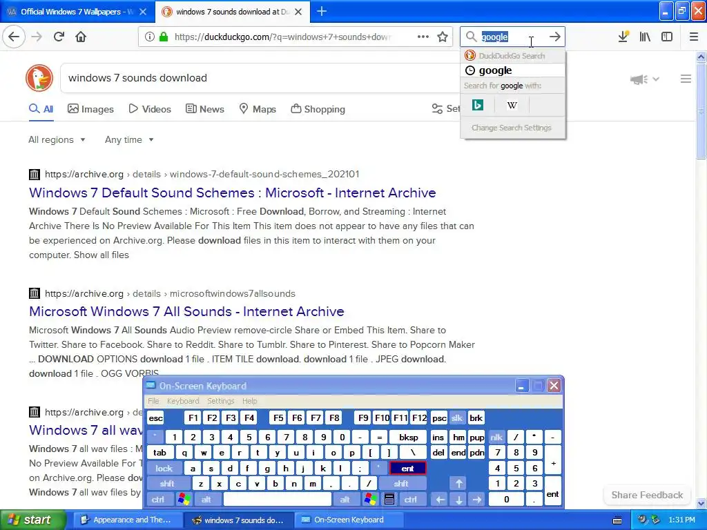The width and height of the screenshot is (707, 530).
Task: Open the Library bookshelf icon
Action: (645, 37)
